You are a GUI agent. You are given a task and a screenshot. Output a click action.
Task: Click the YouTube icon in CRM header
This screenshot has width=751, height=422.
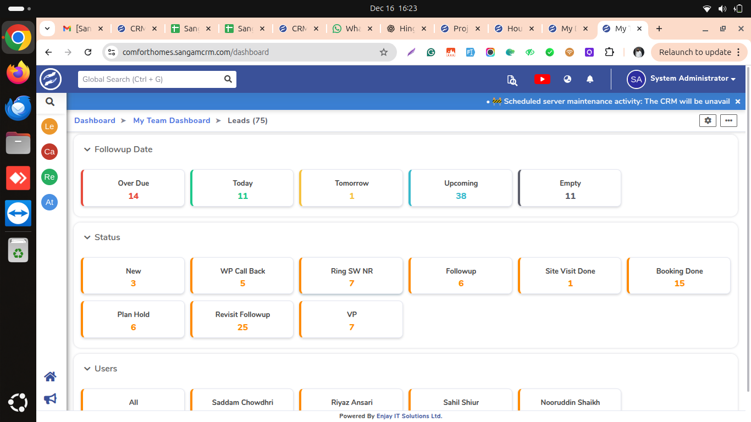coord(542,79)
